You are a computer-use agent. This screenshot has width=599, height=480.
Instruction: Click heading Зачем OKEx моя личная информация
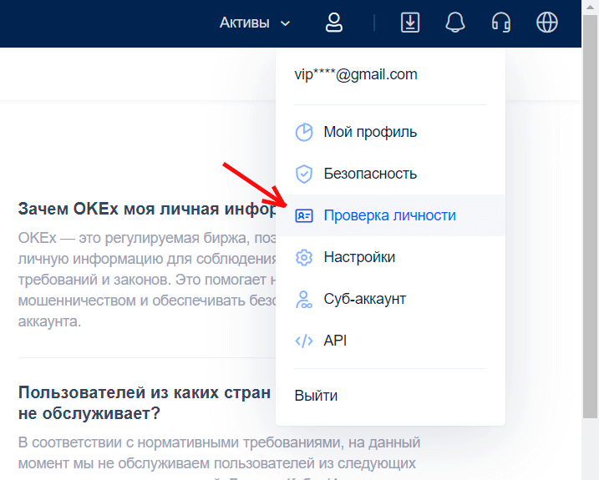tap(147, 209)
